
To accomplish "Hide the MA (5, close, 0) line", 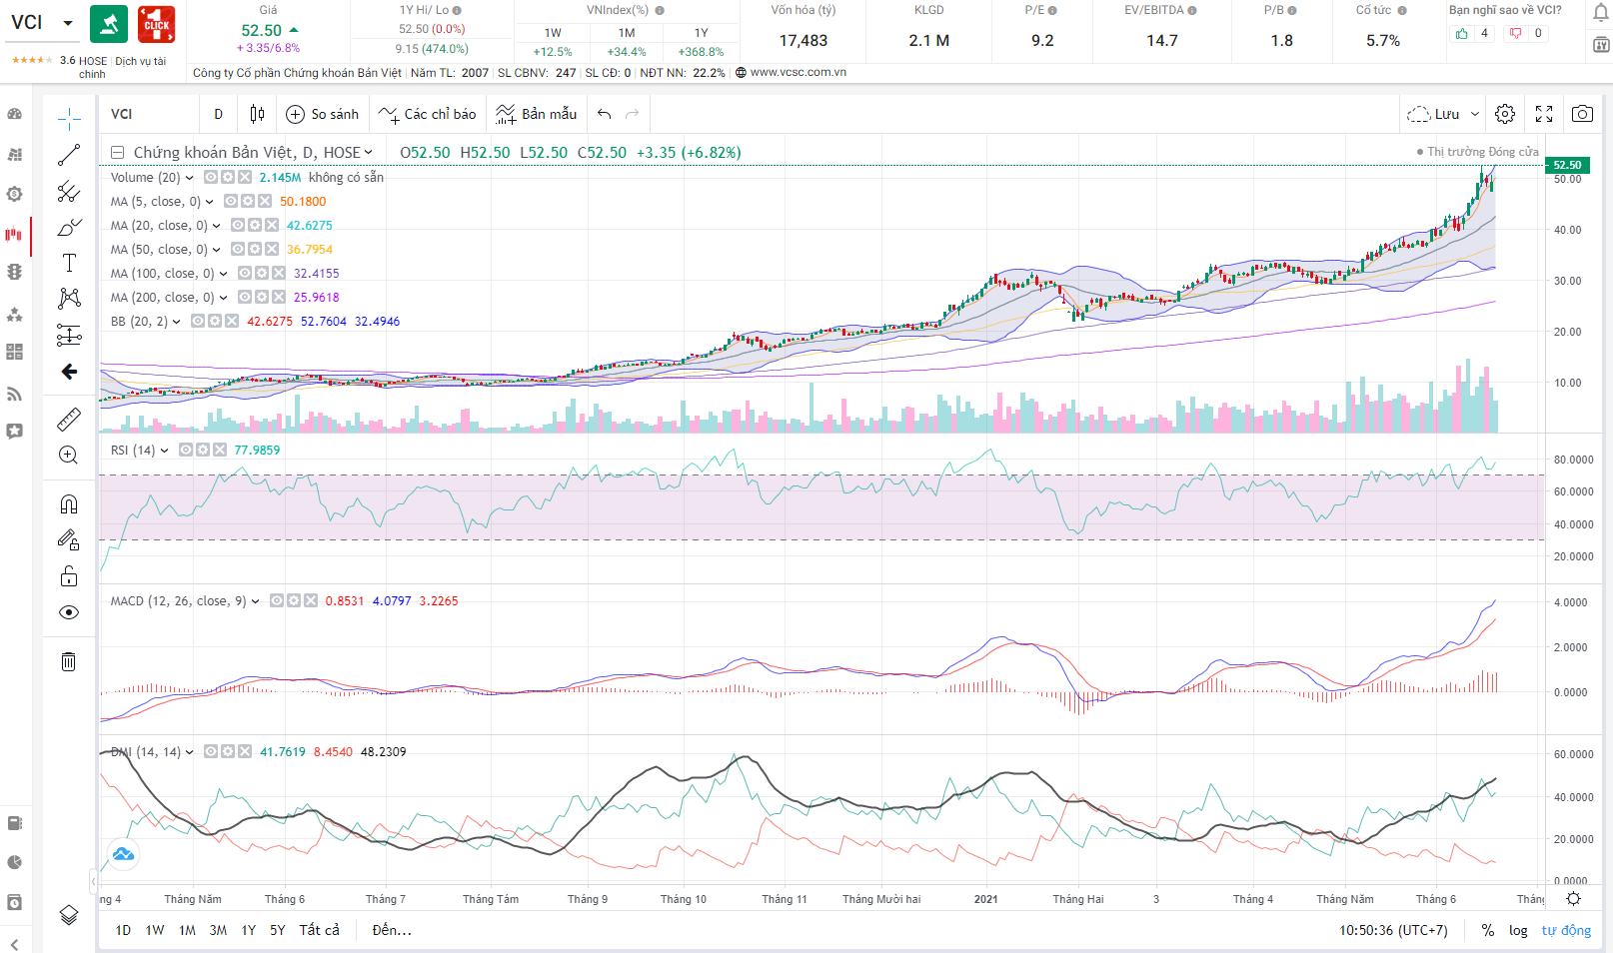I will pos(231,201).
